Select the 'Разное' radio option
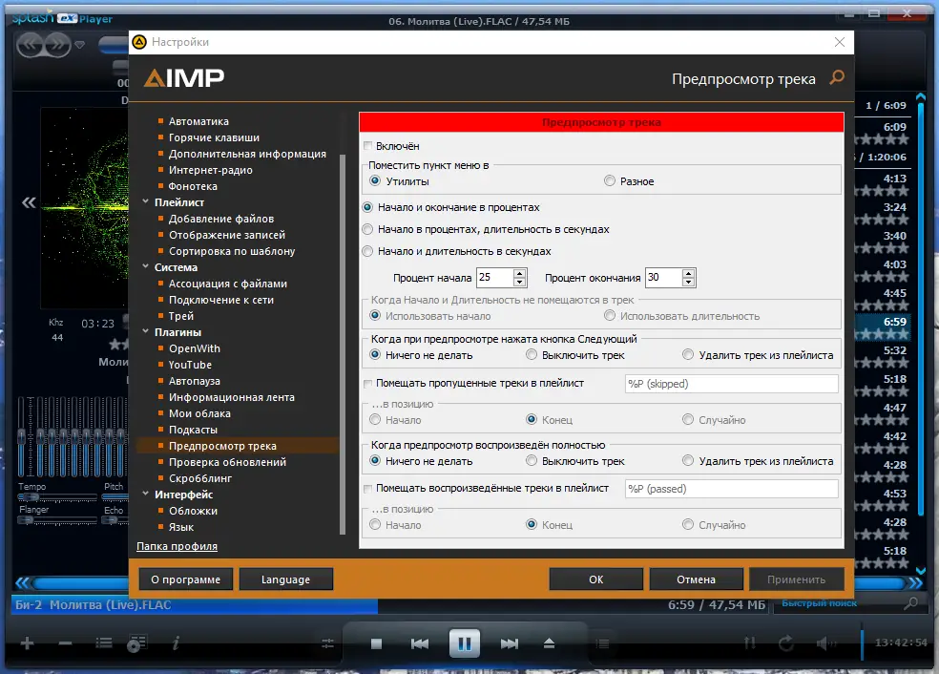 610,180
